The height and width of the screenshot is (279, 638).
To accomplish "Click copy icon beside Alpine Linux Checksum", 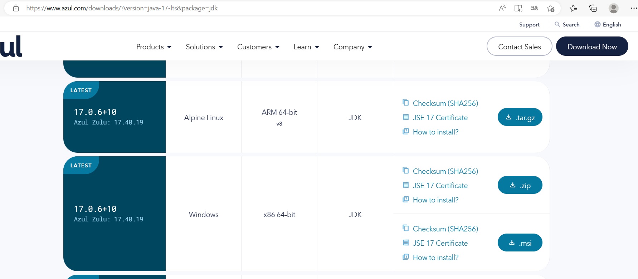I will pyautogui.click(x=405, y=102).
